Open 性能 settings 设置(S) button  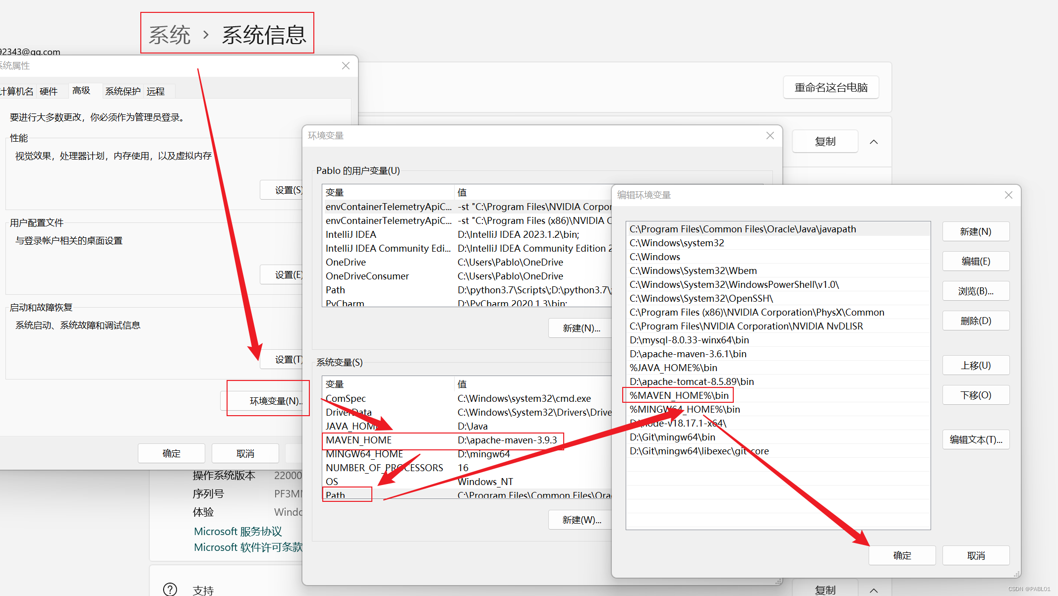[x=282, y=190]
